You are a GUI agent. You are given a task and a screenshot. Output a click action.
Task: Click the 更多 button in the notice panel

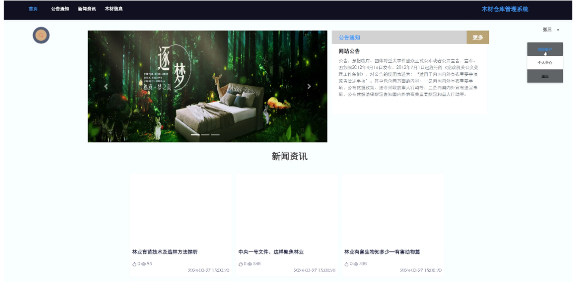(x=477, y=37)
